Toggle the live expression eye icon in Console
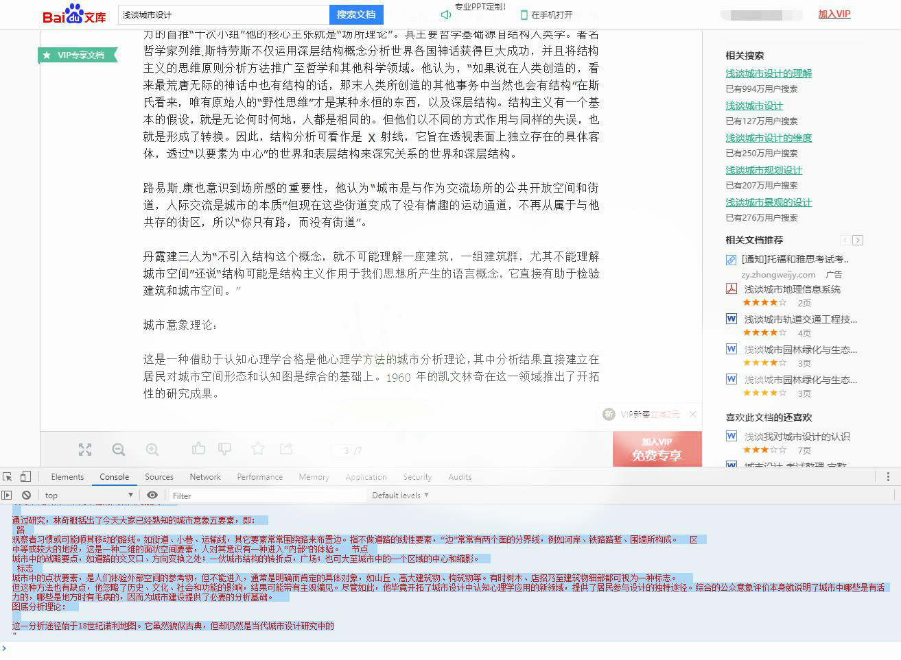The height and width of the screenshot is (660, 901). tap(152, 495)
